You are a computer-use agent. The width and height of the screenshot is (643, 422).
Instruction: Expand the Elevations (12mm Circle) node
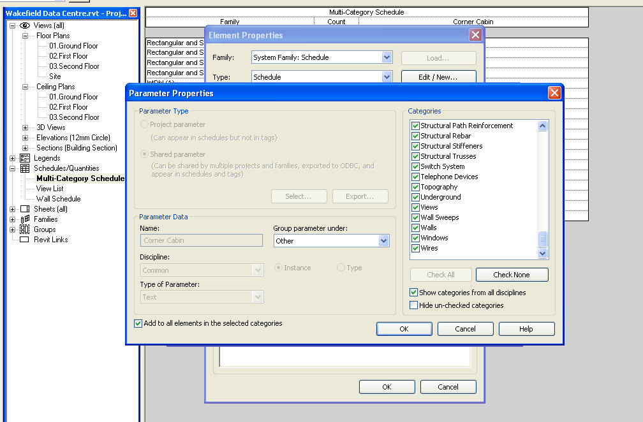[x=25, y=138]
